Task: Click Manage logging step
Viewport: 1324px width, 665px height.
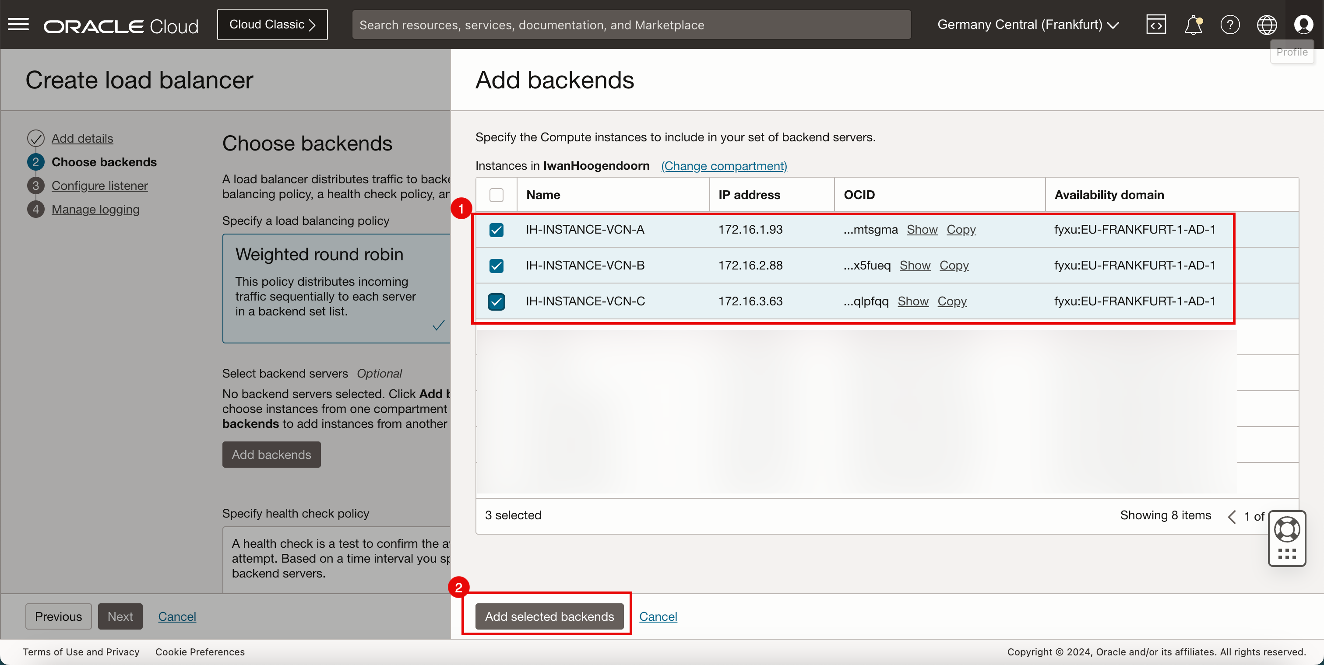Action: tap(95, 209)
